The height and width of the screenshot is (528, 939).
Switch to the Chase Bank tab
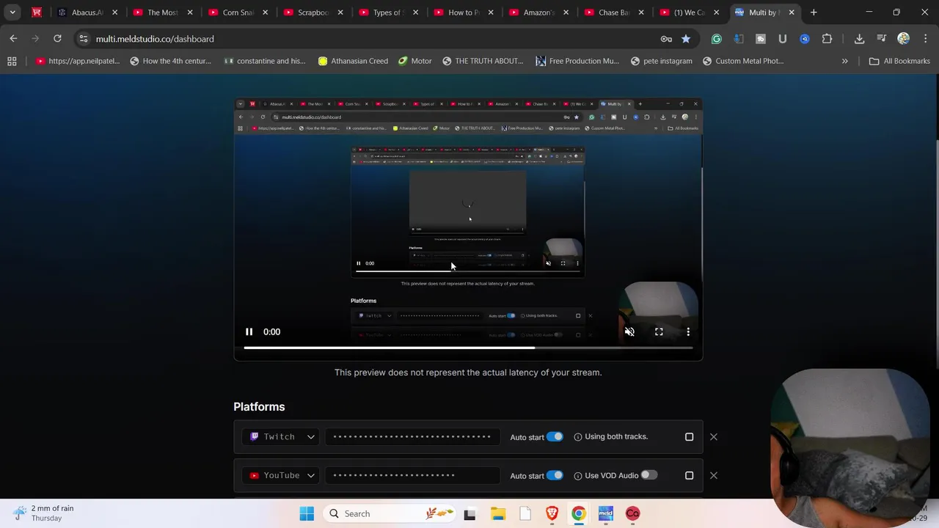614,12
